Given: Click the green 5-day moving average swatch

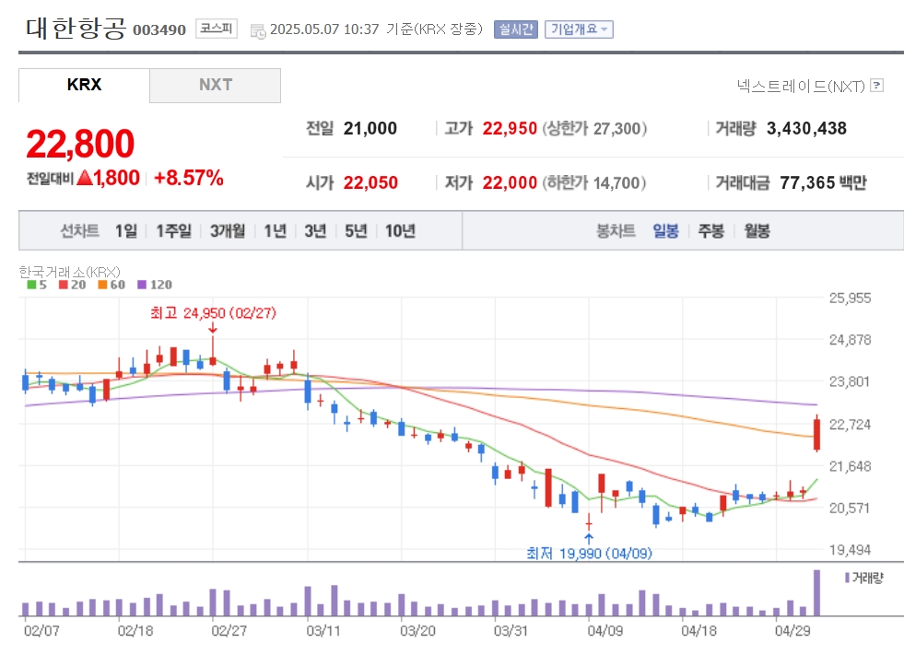Looking at the screenshot, I should [31, 285].
